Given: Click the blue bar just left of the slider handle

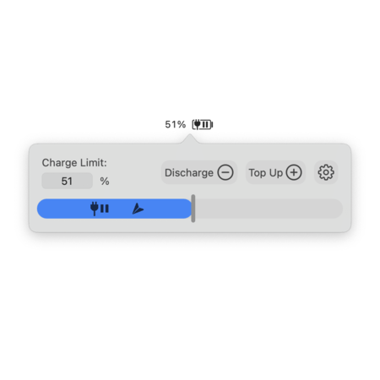Looking at the screenshot, I should pyautogui.click(x=186, y=209).
